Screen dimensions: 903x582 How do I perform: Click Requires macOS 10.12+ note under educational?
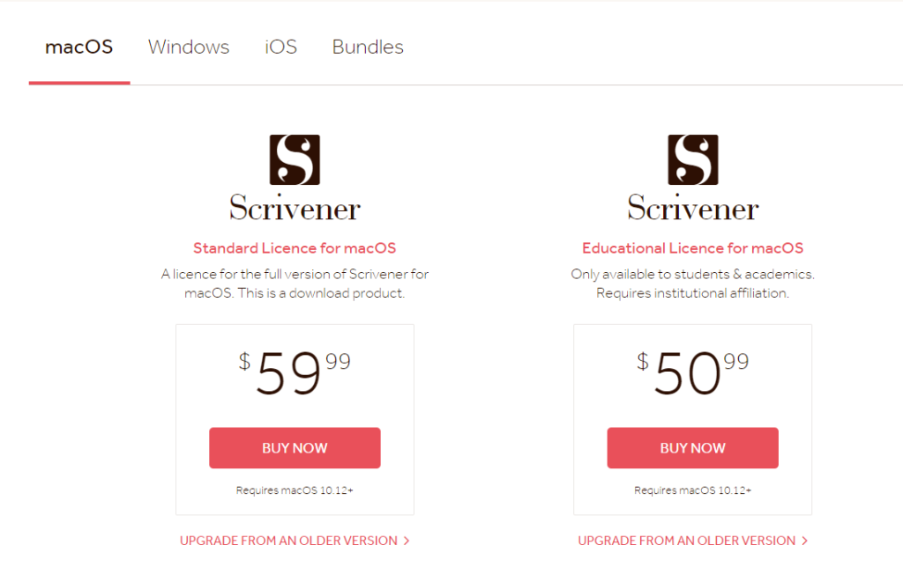click(693, 490)
